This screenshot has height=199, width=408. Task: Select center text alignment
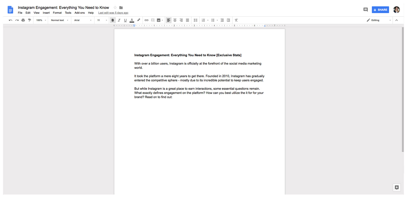175,20
